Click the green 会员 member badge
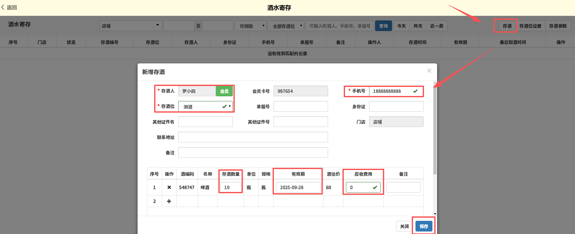The width and height of the screenshot is (575, 234). (x=224, y=91)
